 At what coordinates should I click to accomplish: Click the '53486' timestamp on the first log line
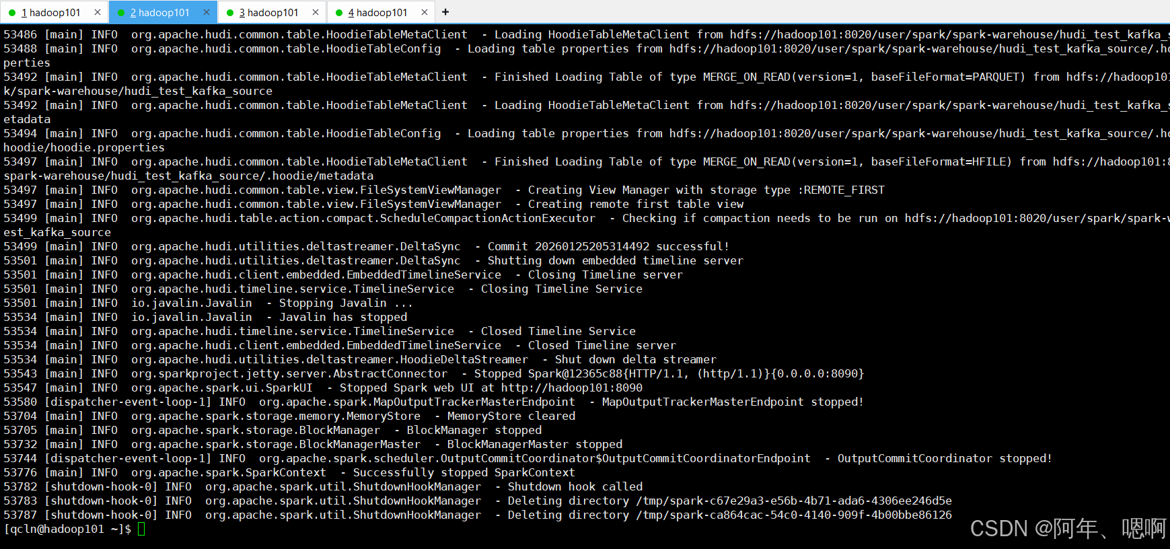20,34
